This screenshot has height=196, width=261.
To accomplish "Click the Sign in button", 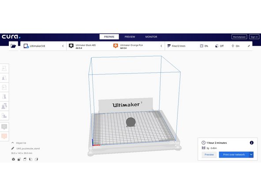I will 254,37.
